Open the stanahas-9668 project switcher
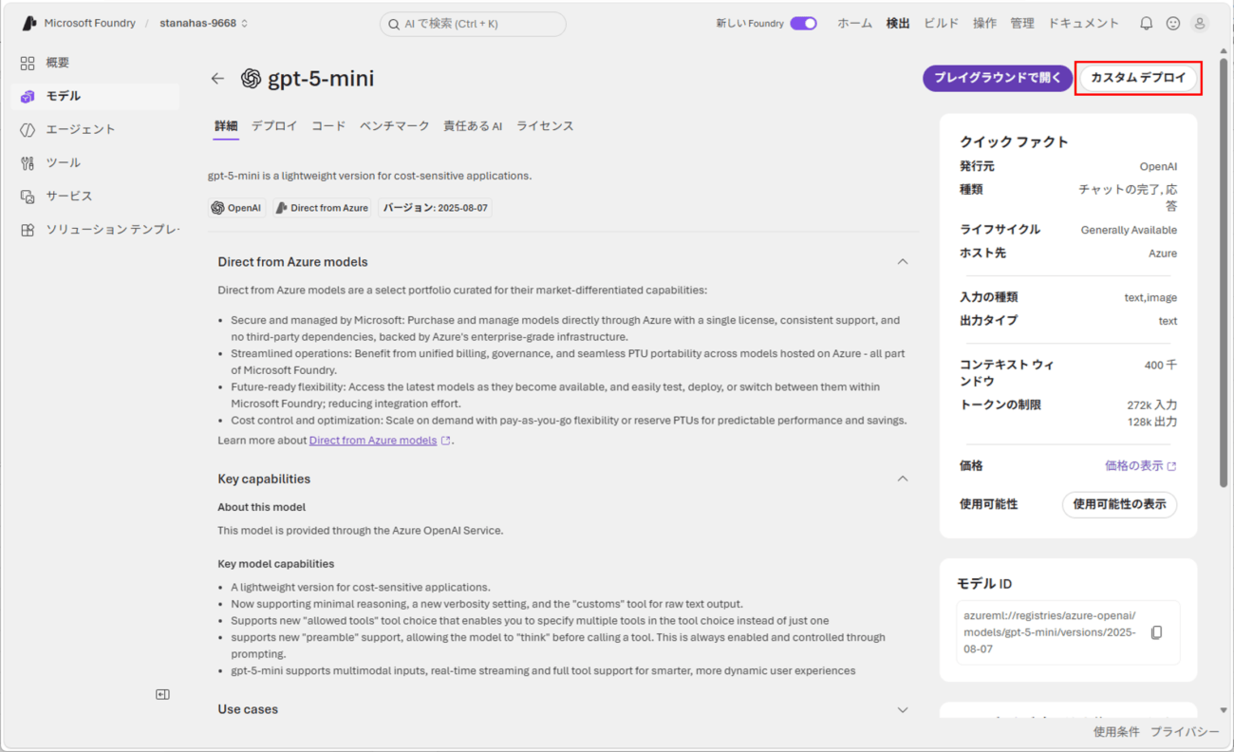 click(204, 23)
